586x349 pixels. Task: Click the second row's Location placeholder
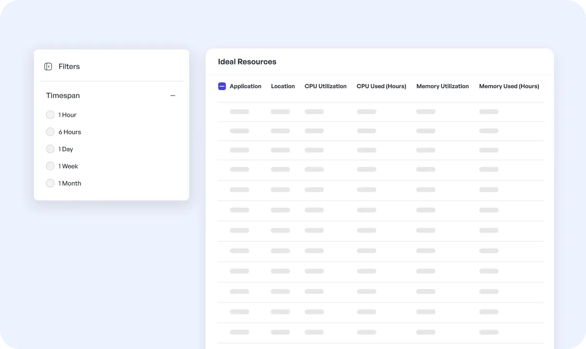(x=280, y=131)
